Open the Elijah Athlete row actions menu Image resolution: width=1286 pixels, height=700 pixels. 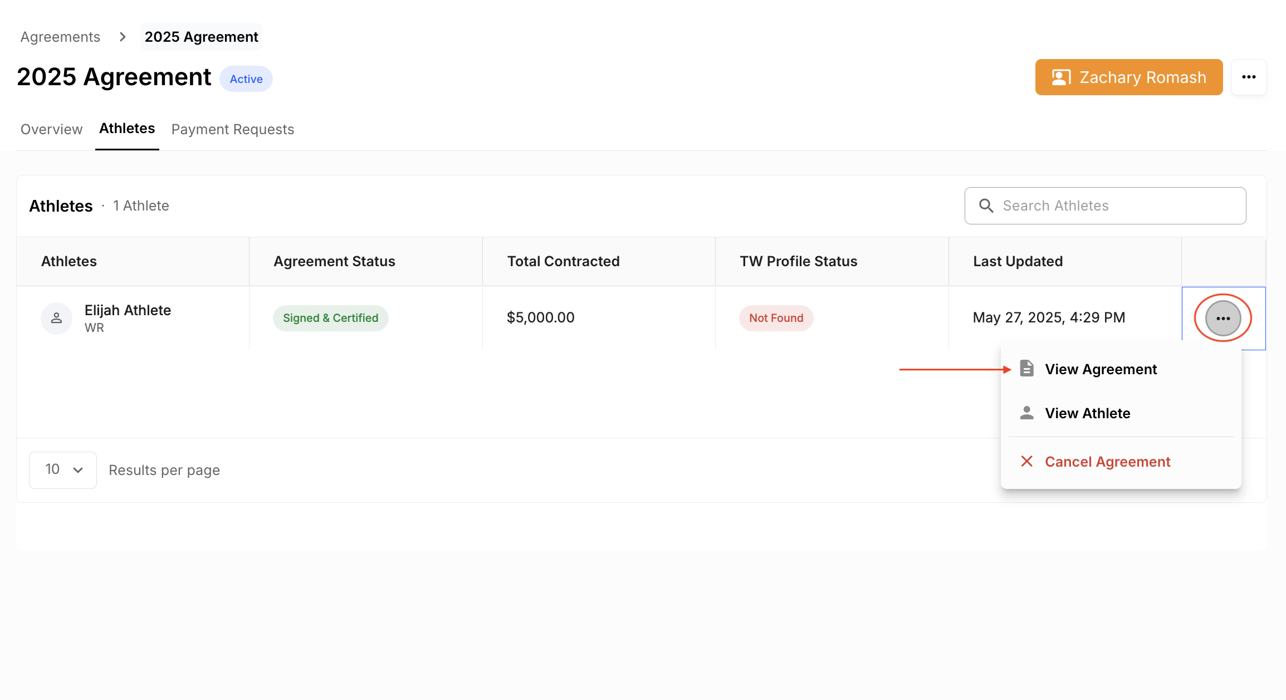(1223, 318)
